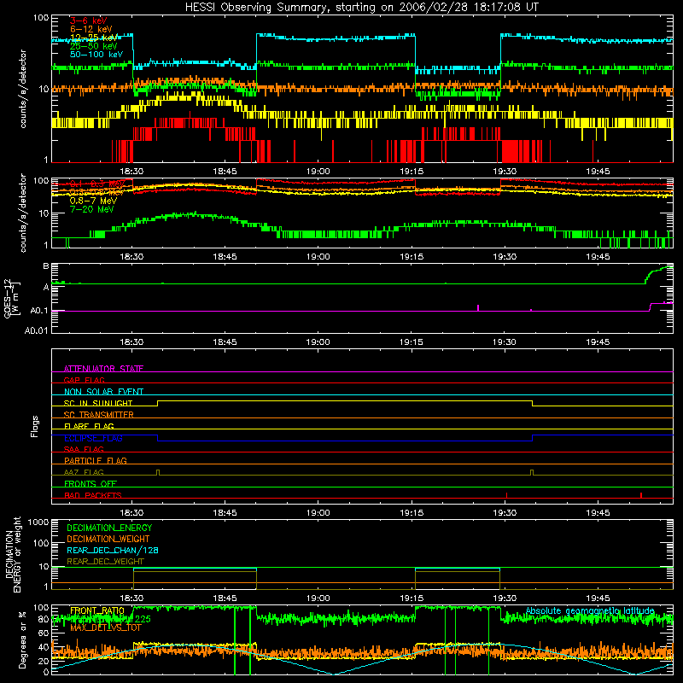This screenshot has height=683, width=683.
Task: Click the olive flag pulse near 18:34
Action: coord(158,473)
